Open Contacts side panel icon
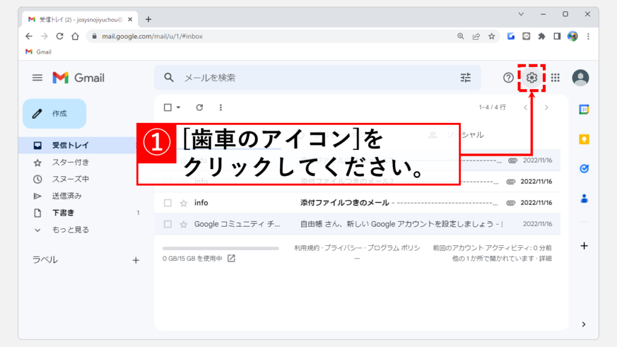This screenshot has height=347, width=617. pyautogui.click(x=583, y=198)
